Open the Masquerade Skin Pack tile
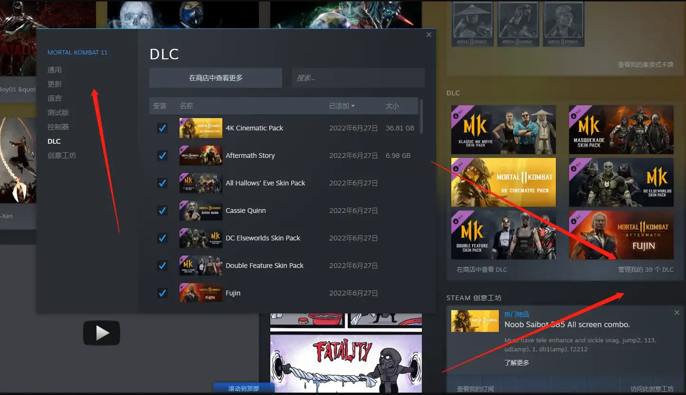This screenshot has width=686, height=395. click(621, 129)
